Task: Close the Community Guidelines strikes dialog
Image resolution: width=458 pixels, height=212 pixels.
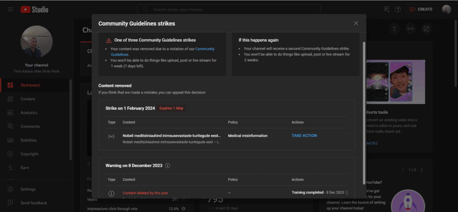Action: [356, 23]
